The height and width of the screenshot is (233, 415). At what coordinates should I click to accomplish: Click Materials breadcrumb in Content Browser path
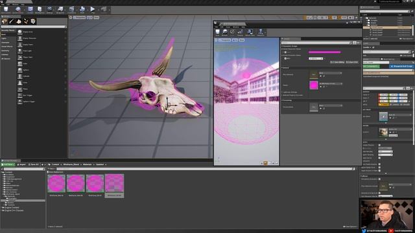point(88,164)
